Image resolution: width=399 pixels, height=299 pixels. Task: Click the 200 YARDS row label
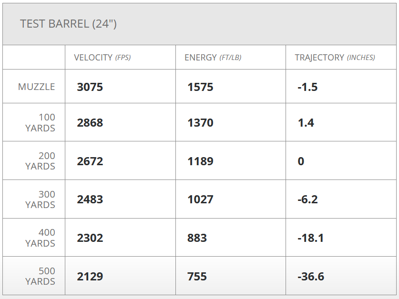[x=40, y=161]
